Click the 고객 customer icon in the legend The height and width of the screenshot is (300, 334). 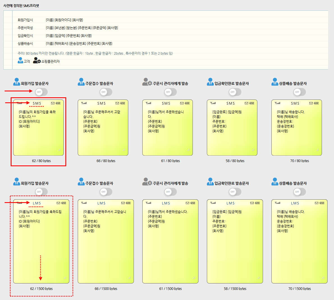(x=20, y=61)
